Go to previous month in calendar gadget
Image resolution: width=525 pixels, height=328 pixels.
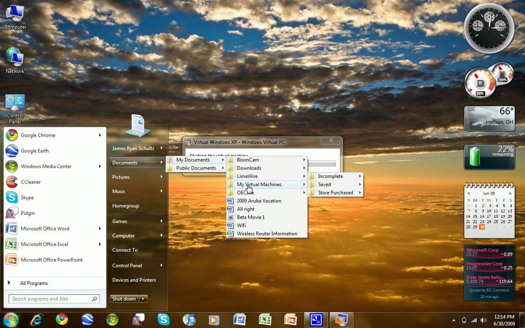click(x=468, y=194)
